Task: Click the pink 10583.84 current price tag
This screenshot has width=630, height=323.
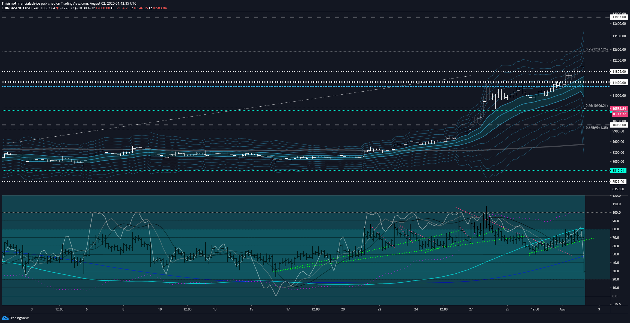Action: point(619,109)
